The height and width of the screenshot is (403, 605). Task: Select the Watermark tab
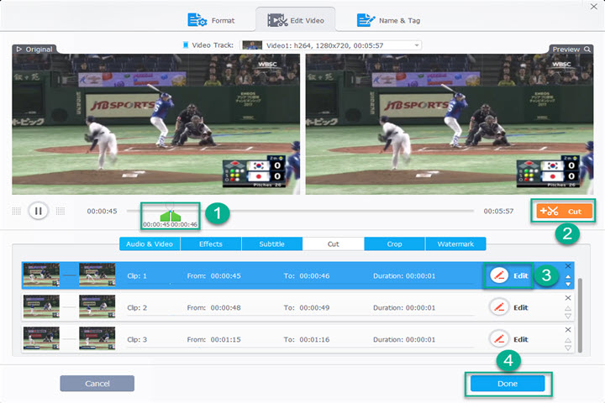click(455, 243)
